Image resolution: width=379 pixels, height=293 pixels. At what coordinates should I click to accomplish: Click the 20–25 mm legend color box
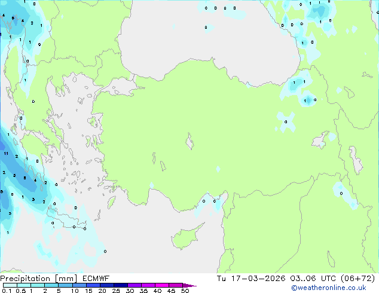(x=106, y=285)
